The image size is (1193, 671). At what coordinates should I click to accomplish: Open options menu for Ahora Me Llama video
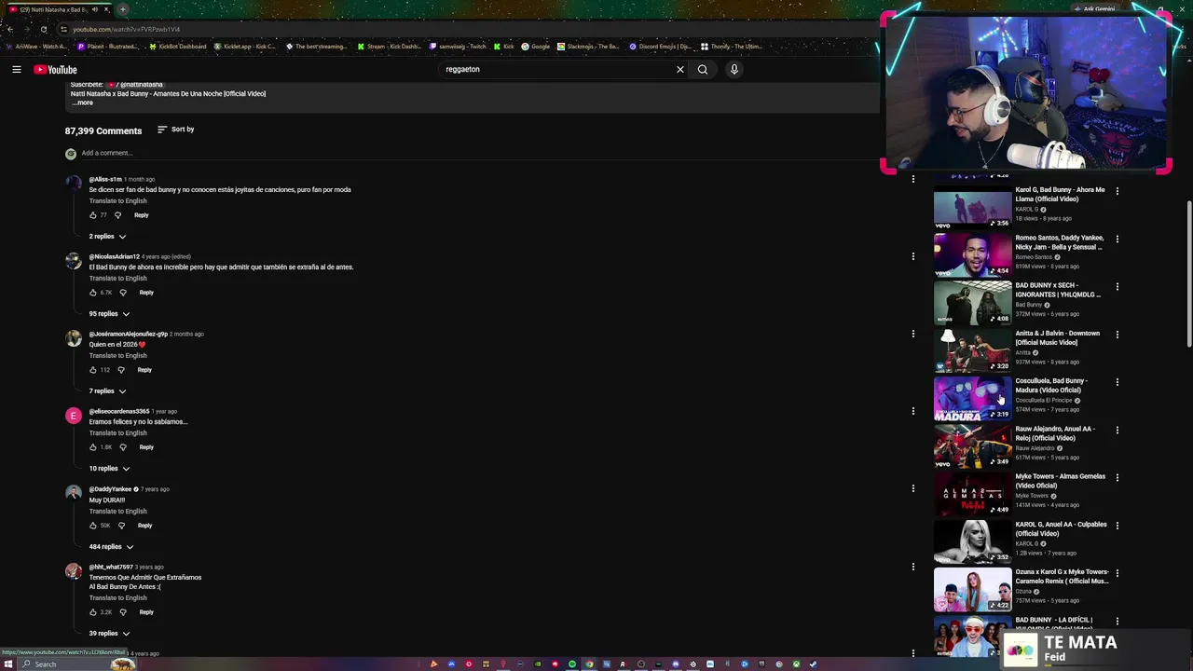point(1118,191)
